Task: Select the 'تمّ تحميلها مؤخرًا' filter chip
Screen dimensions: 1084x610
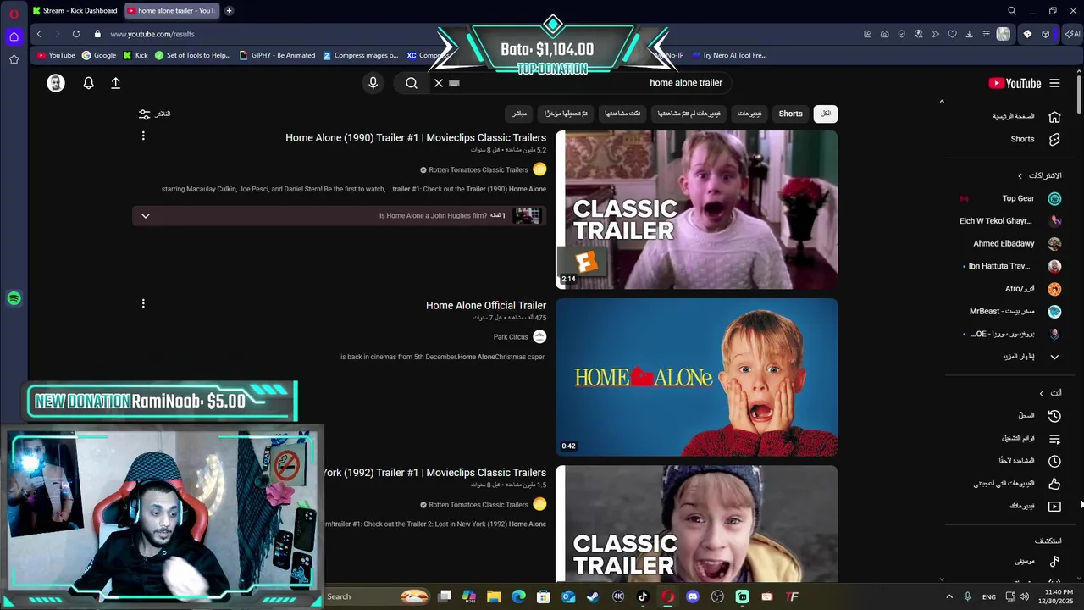Action: point(567,114)
